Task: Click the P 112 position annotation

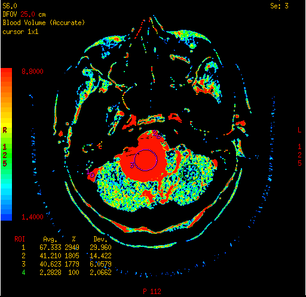Action: [152, 292]
